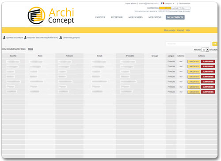Sort by Nom column header
This screenshot has height=161, width=221.
[x=40, y=56]
